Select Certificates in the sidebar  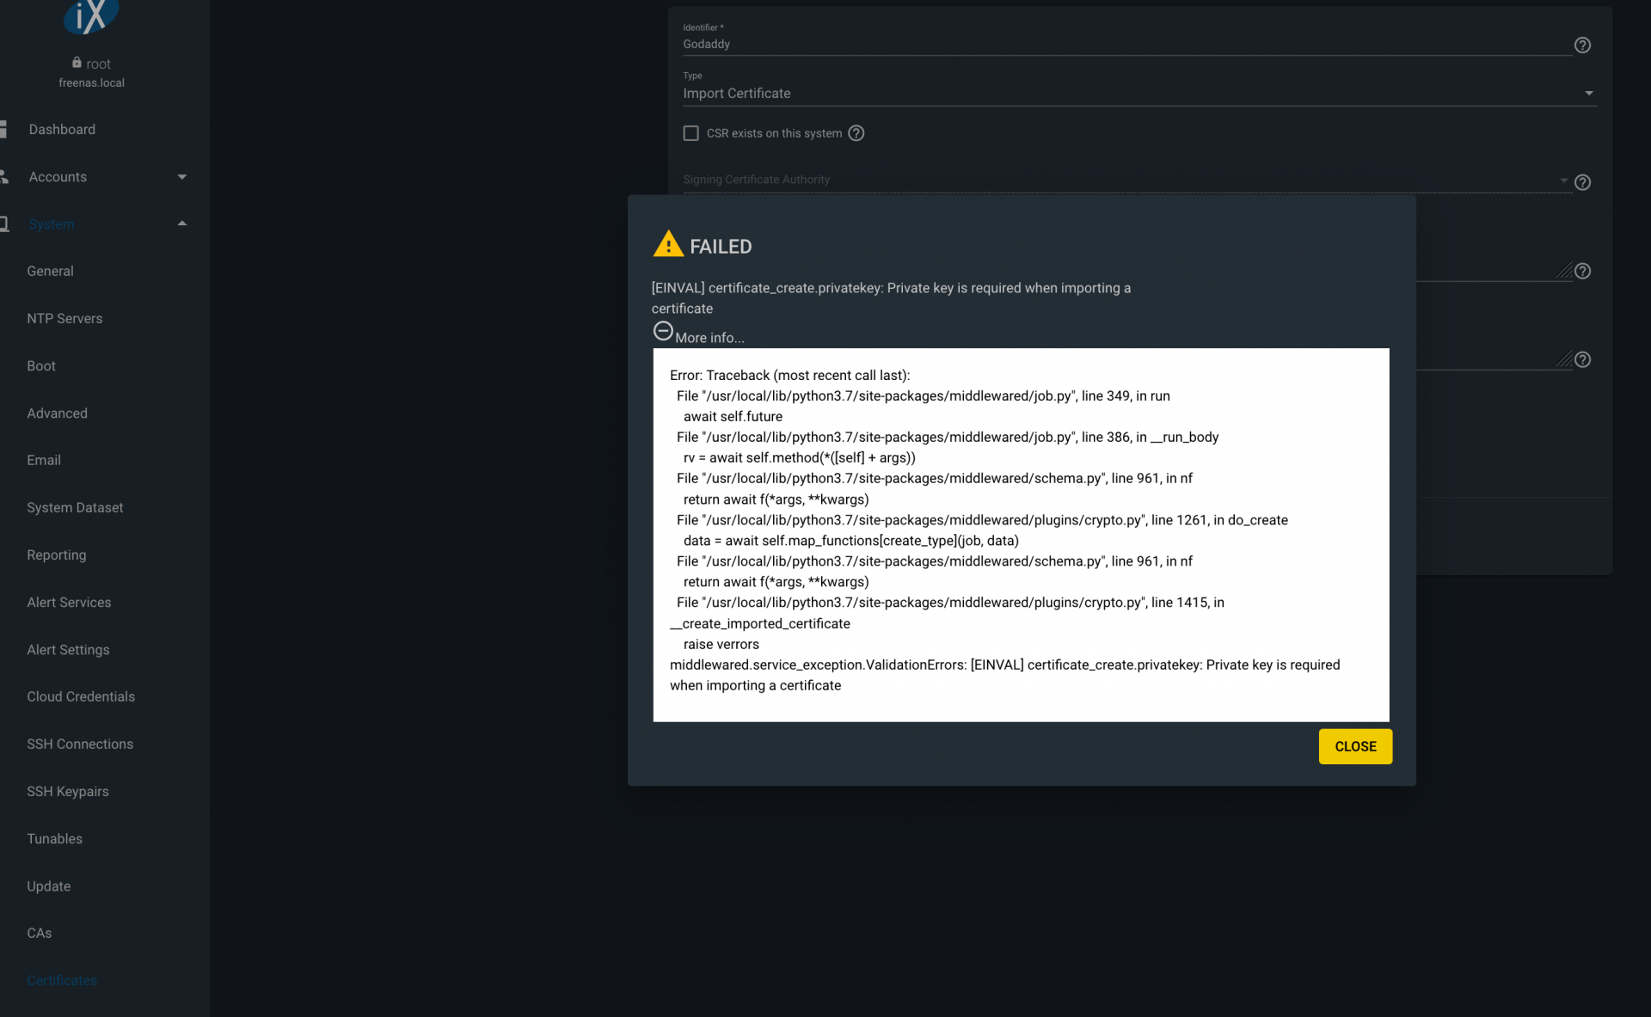point(62,980)
